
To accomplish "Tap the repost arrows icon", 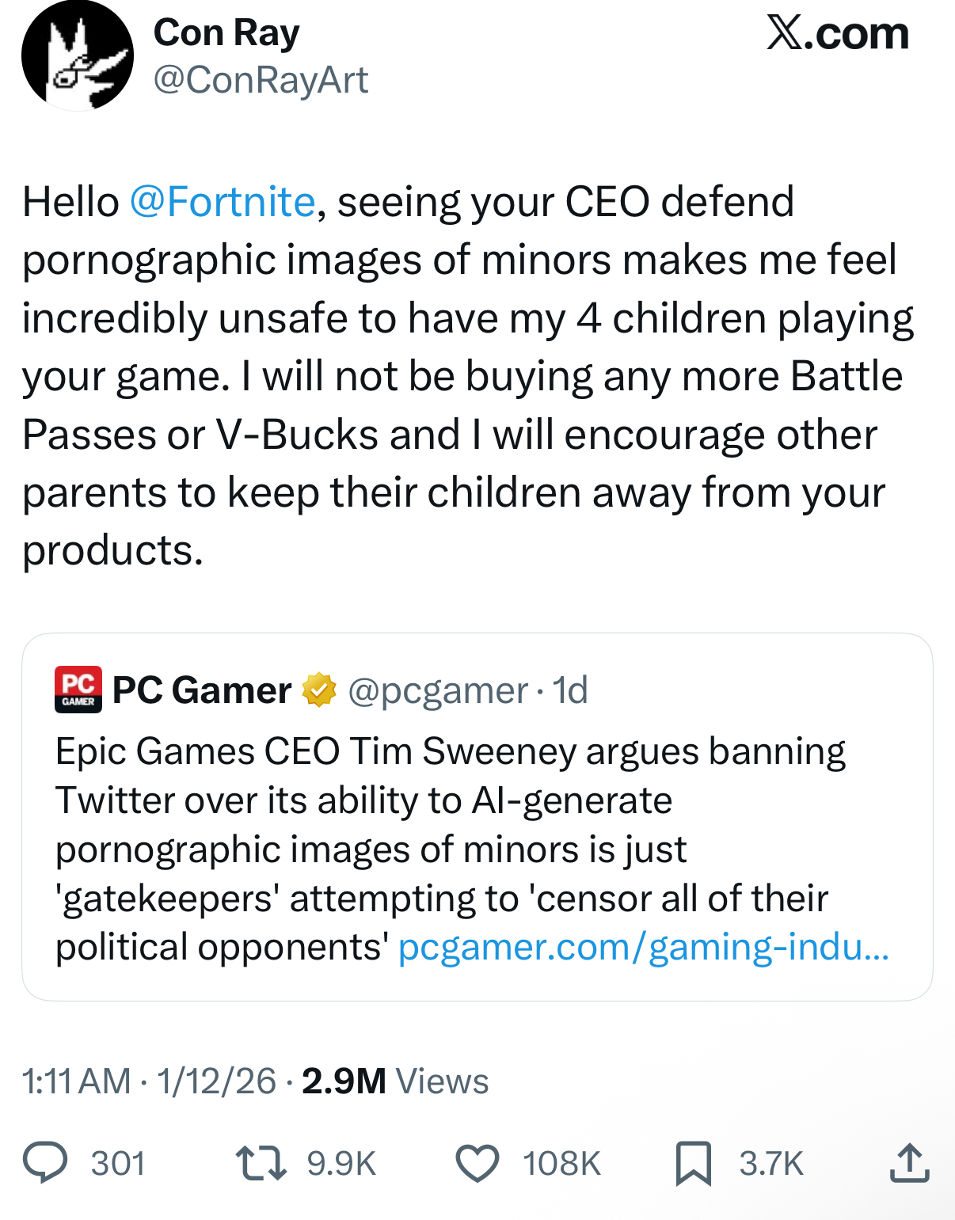I will 261,1163.
